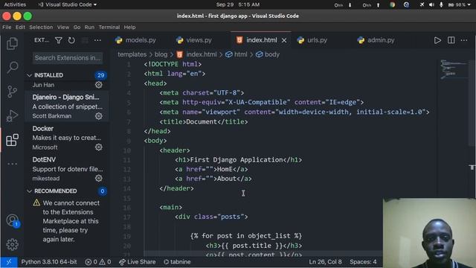Open the Visual Studio Code app menu dropdown
Image resolution: width=476 pixels, height=268 pixels.
68,4
